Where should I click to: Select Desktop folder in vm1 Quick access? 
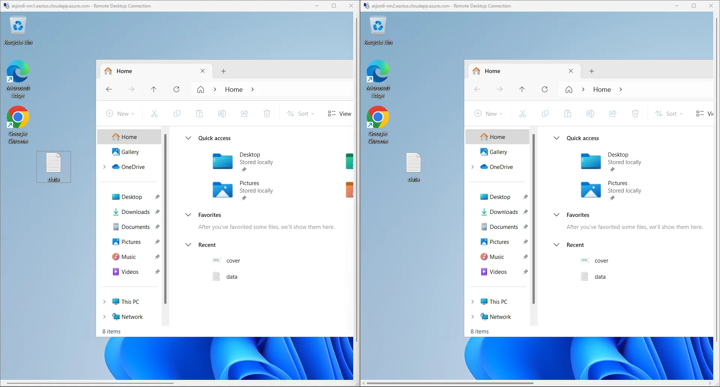tap(244, 162)
